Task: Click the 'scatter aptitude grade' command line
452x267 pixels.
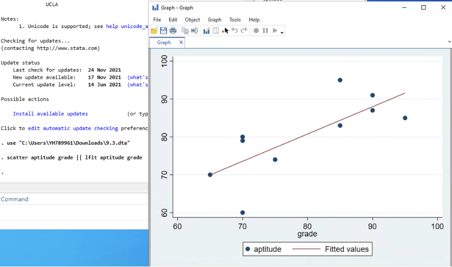Action: coord(72,157)
